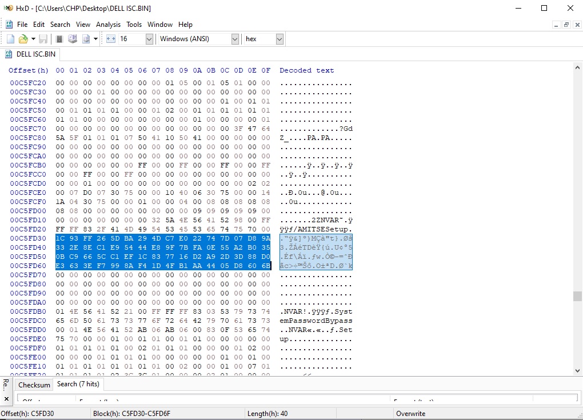583x420 pixels.
Task: Click offset row 00C5FD30
Action: pos(28,238)
